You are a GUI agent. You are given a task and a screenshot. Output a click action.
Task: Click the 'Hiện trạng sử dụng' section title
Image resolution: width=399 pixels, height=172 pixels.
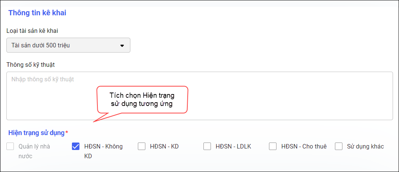coord(36,132)
